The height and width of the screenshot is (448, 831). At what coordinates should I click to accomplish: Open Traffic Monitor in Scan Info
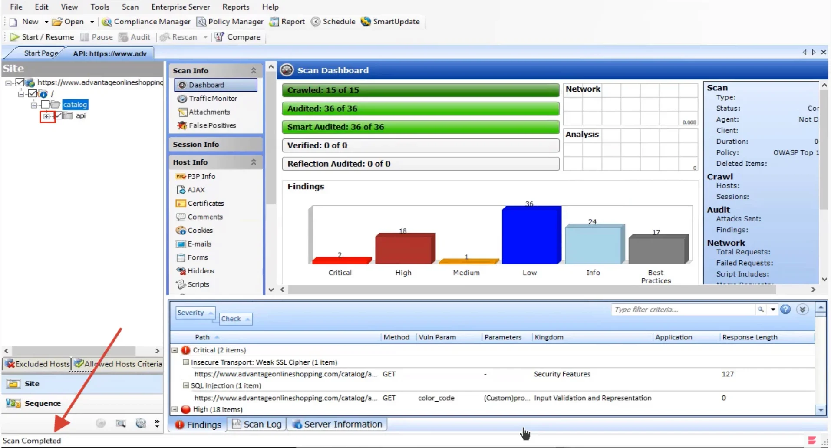click(208, 99)
